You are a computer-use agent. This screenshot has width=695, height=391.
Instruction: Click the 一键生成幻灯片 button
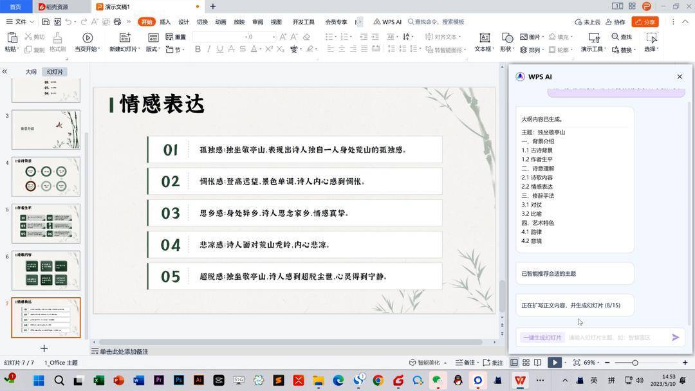541,337
